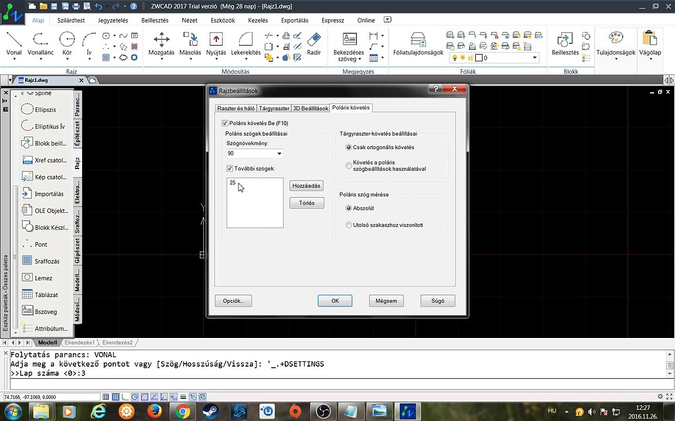The width and height of the screenshot is (675, 421).
Task: Open the Szögnövekmény dropdown
Action: 279,153
